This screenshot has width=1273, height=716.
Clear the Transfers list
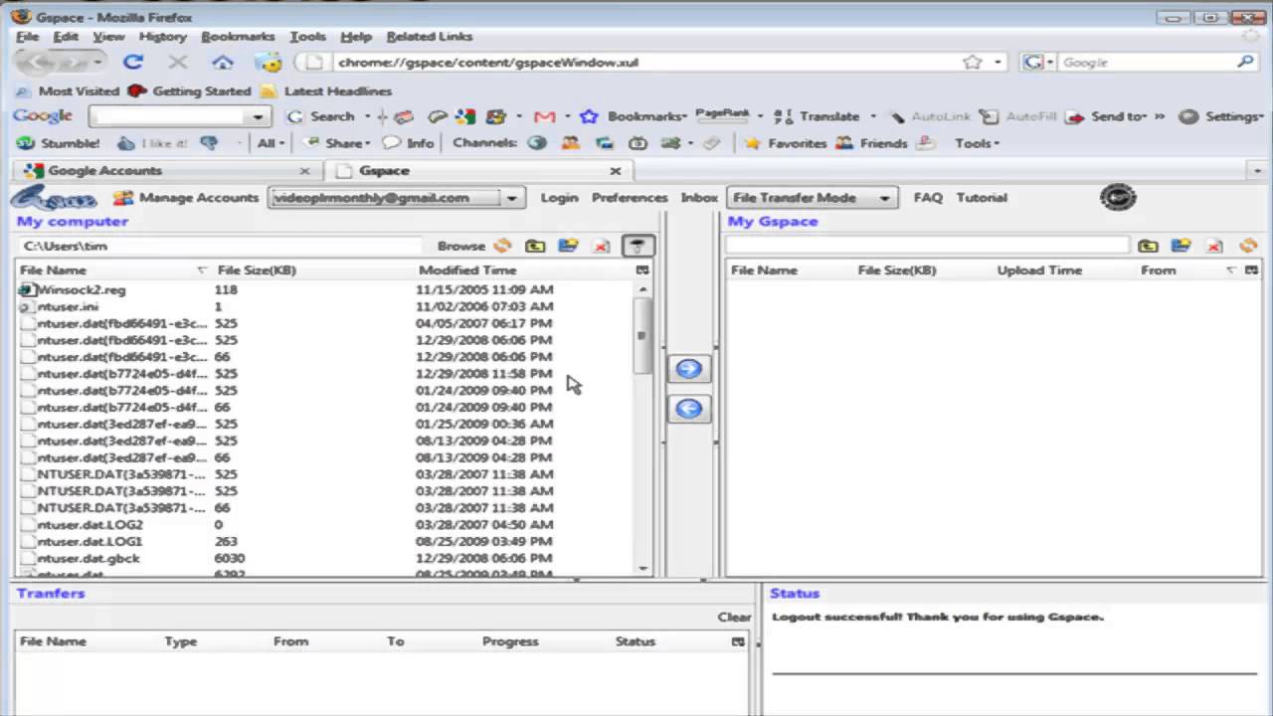tap(734, 617)
